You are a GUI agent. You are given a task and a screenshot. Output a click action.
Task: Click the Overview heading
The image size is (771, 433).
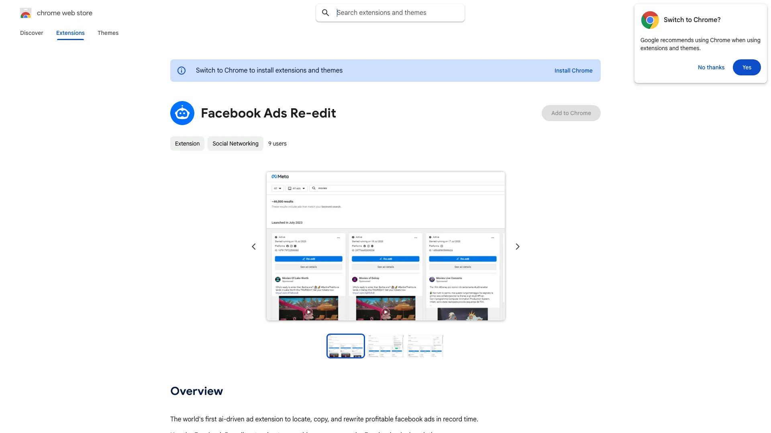[197, 391]
